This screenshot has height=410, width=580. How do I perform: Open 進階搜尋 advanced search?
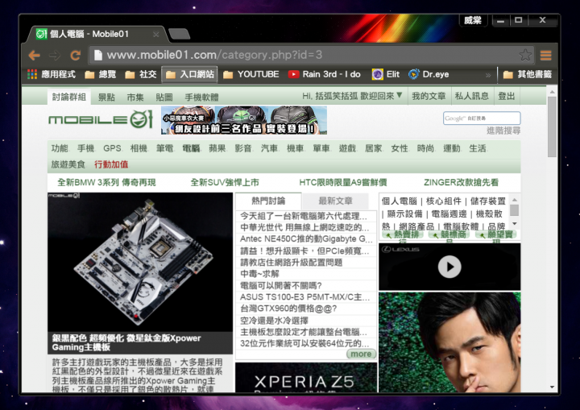[x=503, y=130]
